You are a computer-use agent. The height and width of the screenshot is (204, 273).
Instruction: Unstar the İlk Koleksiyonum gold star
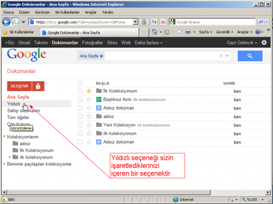tap(89, 91)
